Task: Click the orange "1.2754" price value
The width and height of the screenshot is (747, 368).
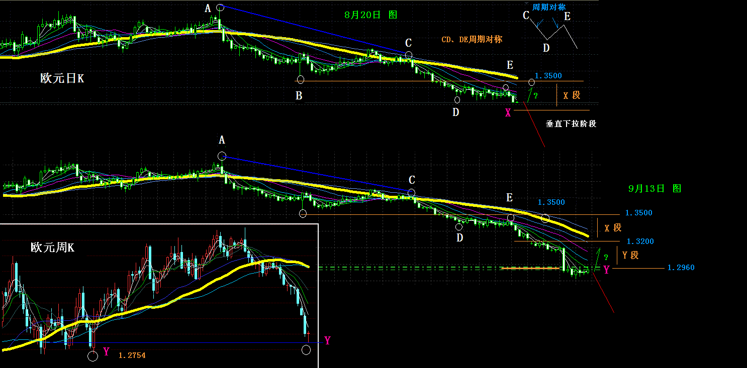Action: pos(132,355)
